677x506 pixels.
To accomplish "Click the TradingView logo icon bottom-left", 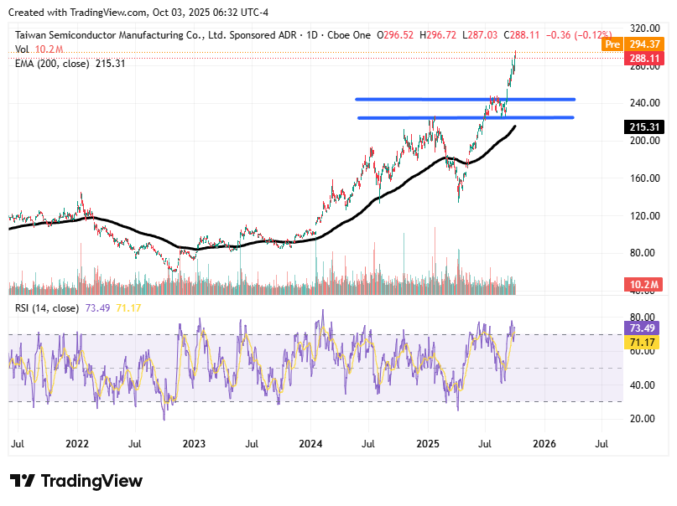I will pyautogui.click(x=25, y=480).
